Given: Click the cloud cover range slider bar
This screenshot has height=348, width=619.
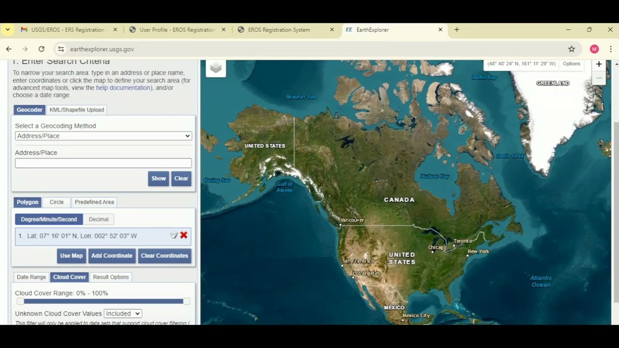Looking at the screenshot, I should tap(103, 302).
